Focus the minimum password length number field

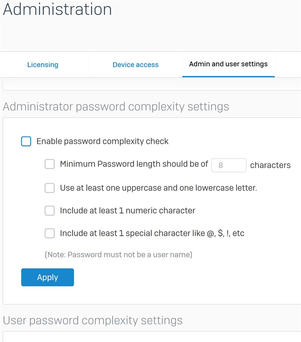click(229, 165)
